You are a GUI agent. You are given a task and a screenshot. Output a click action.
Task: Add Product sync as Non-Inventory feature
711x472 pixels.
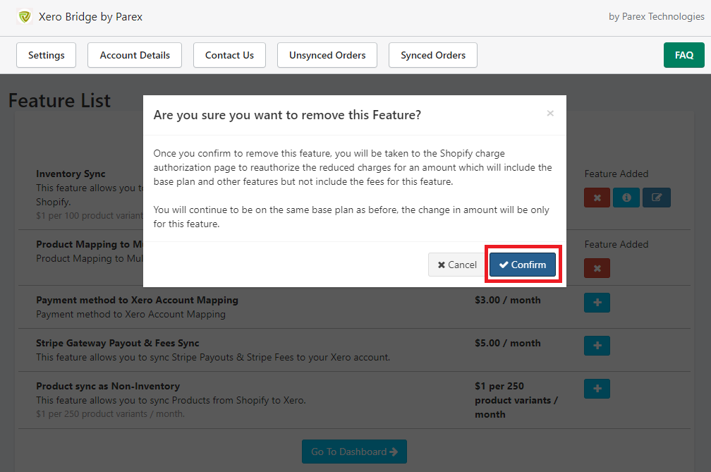(x=597, y=389)
